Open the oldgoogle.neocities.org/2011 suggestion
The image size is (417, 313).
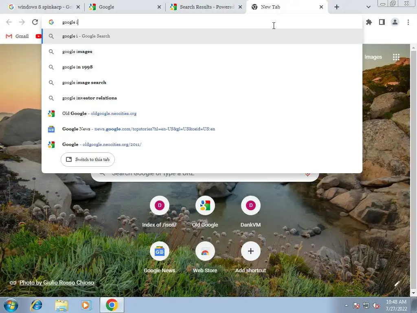click(x=202, y=144)
